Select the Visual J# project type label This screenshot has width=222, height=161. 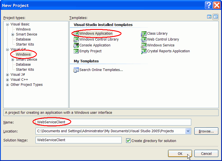click(18, 74)
